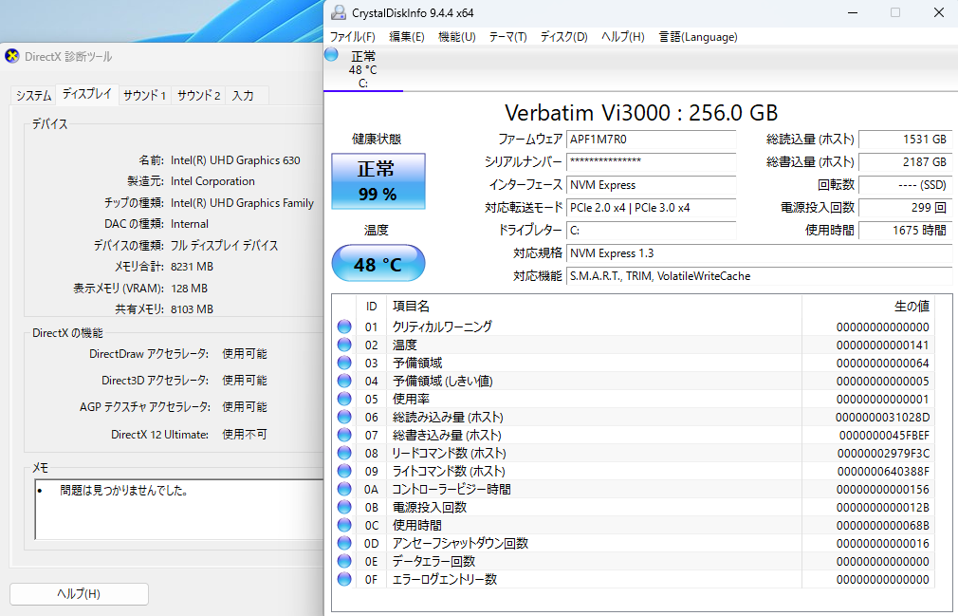Image resolution: width=958 pixels, height=616 pixels.
Task: Click the masked シリアルナンバー field
Action: pyautogui.click(x=652, y=162)
